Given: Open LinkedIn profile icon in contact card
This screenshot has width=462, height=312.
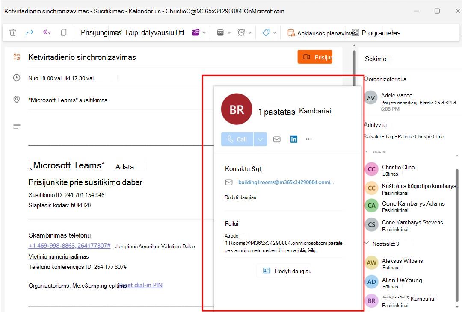Looking at the screenshot, I should click(x=294, y=139).
